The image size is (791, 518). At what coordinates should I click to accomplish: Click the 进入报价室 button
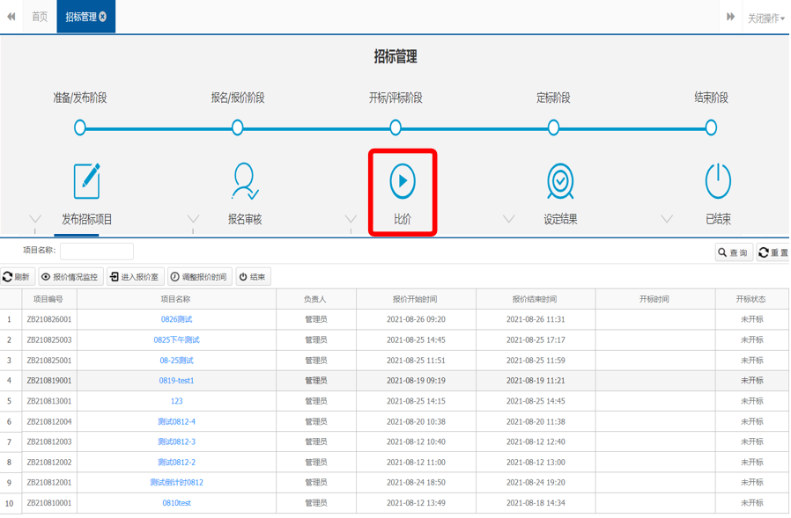click(x=134, y=277)
